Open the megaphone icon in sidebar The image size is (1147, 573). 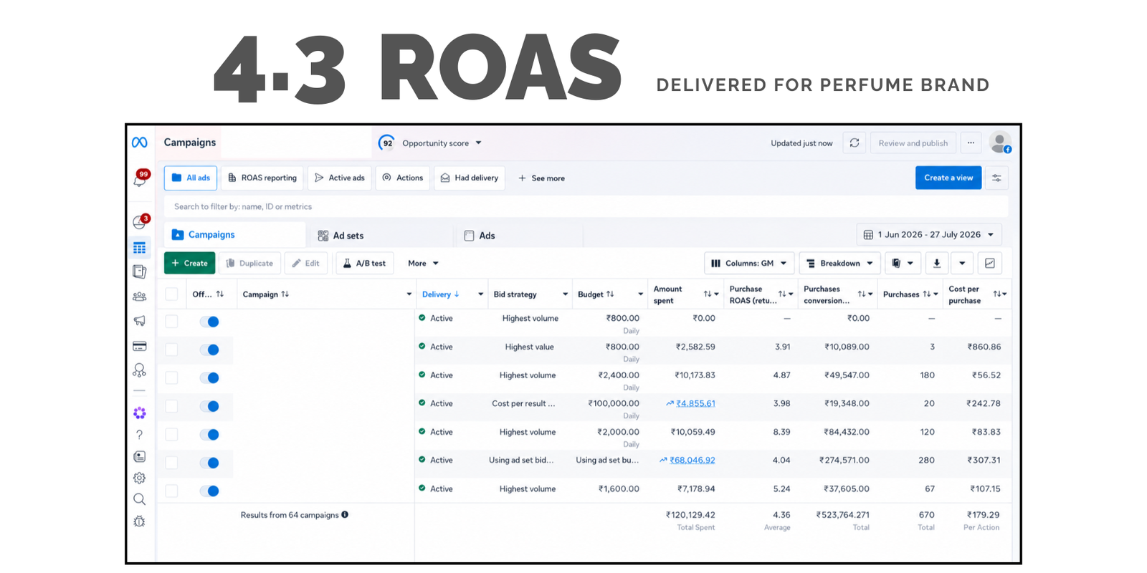tap(140, 321)
